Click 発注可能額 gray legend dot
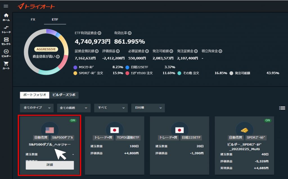The width and height of the screenshot is (288, 179). click(231, 73)
